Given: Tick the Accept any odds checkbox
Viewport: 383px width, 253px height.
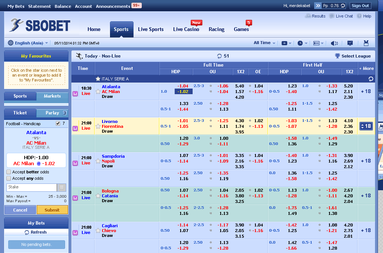Looking at the screenshot, I should [9, 178].
